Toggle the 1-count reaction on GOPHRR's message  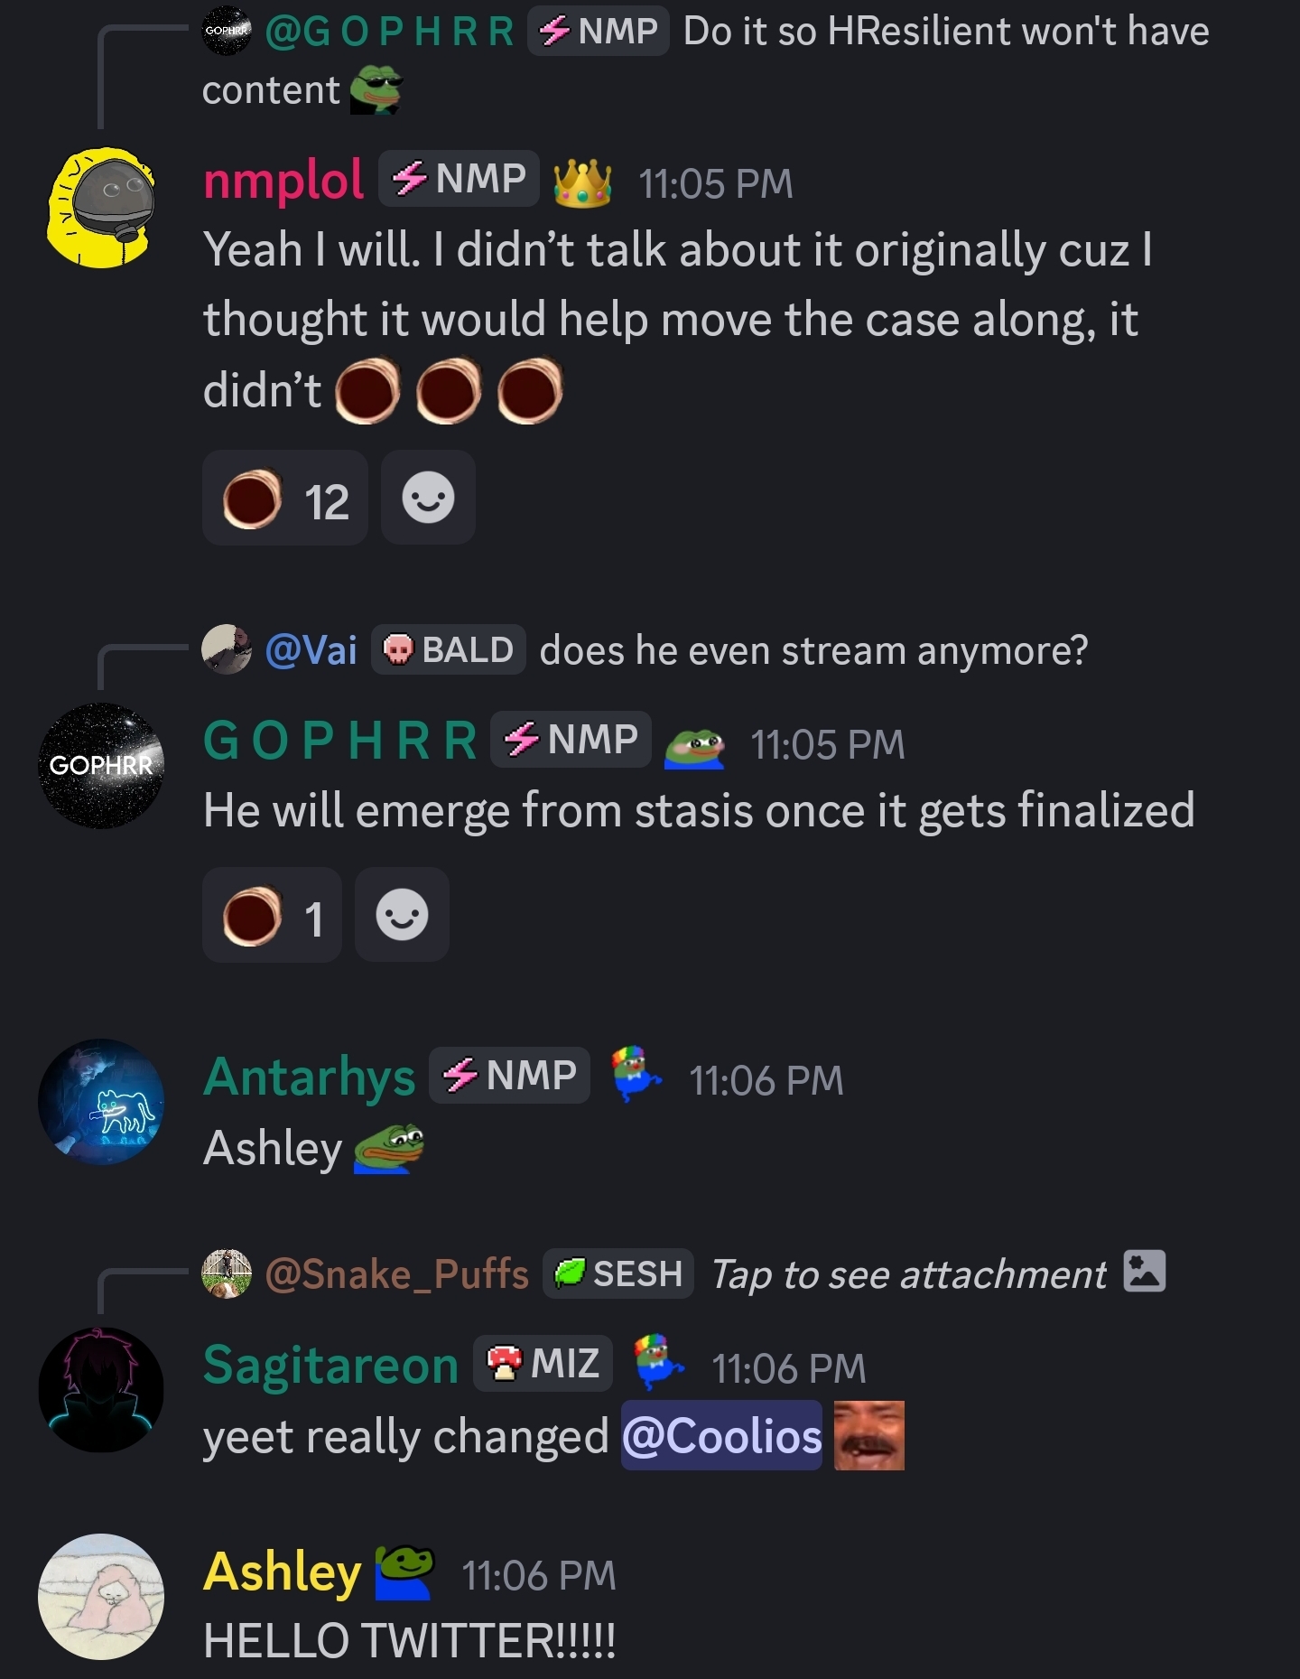272,915
